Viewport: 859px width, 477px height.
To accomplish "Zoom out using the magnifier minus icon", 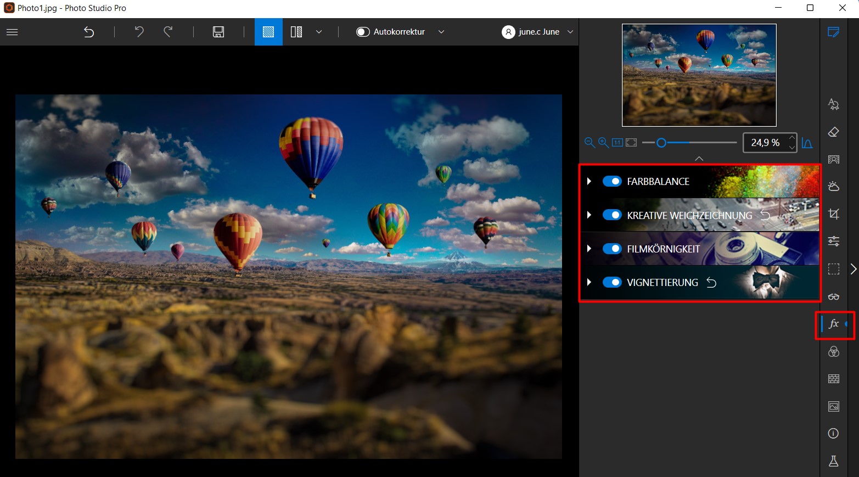I will [x=589, y=143].
